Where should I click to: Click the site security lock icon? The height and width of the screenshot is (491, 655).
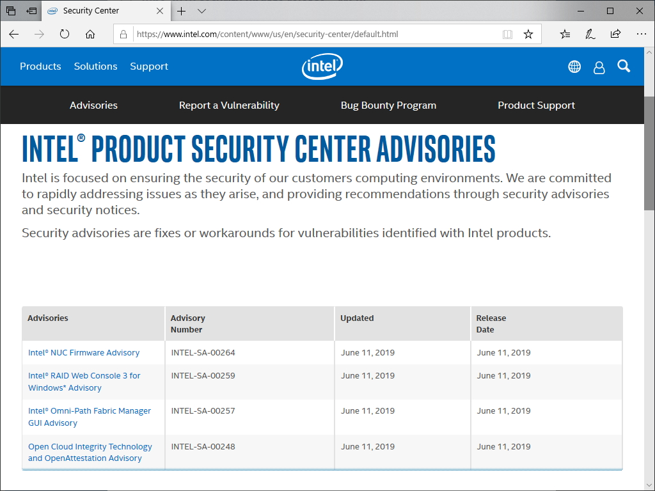coord(123,34)
